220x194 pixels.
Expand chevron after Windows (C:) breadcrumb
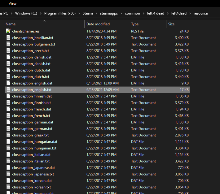[x=41, y=13]
